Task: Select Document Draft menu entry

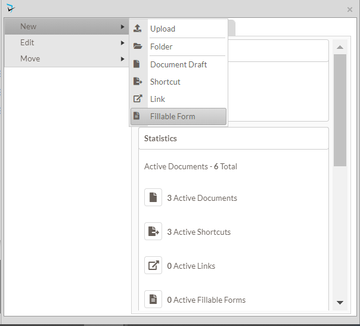Action: tap(178, 64)
